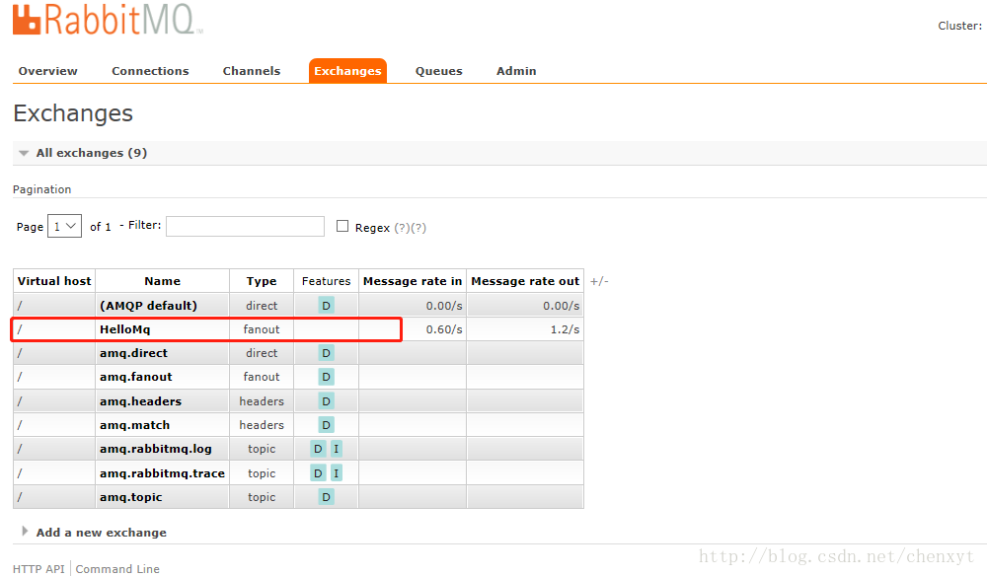Open the Command Line link
The height and width of the screenshot is (576, 987).
click(x=117, y=569)
